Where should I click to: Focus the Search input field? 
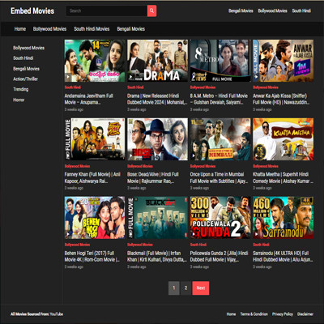[107, 11]
